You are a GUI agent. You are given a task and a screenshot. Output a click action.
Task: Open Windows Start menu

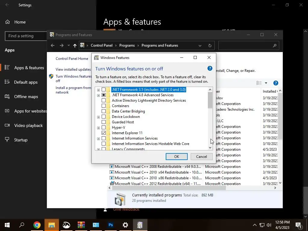click(x=7, y=225)
